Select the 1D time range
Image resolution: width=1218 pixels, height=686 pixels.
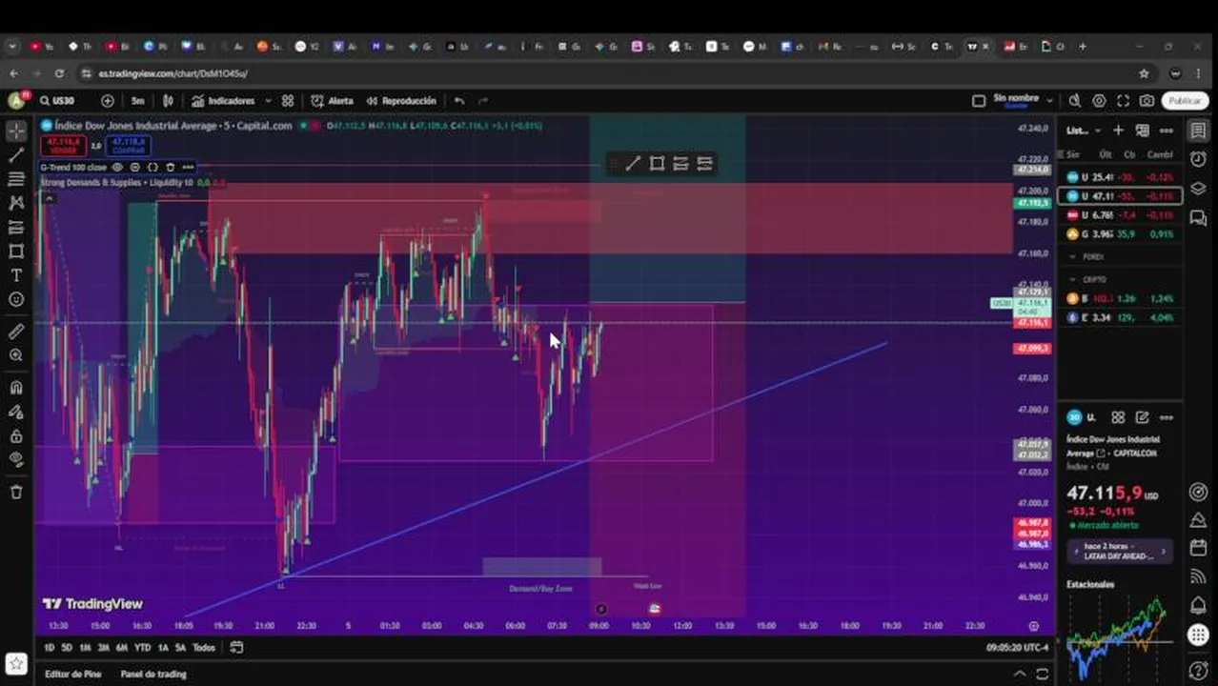pos(49,647)
